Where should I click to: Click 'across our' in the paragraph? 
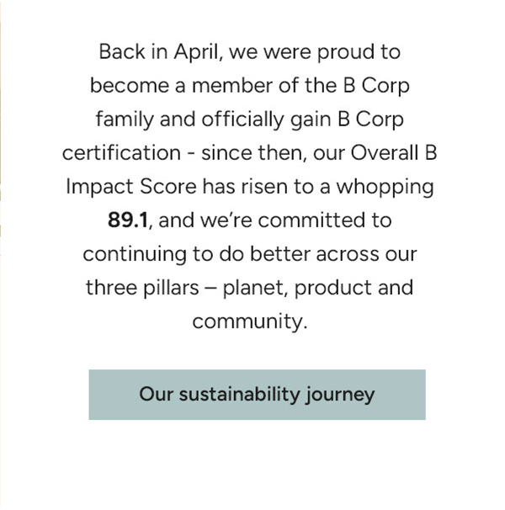[x=366, y=254]
